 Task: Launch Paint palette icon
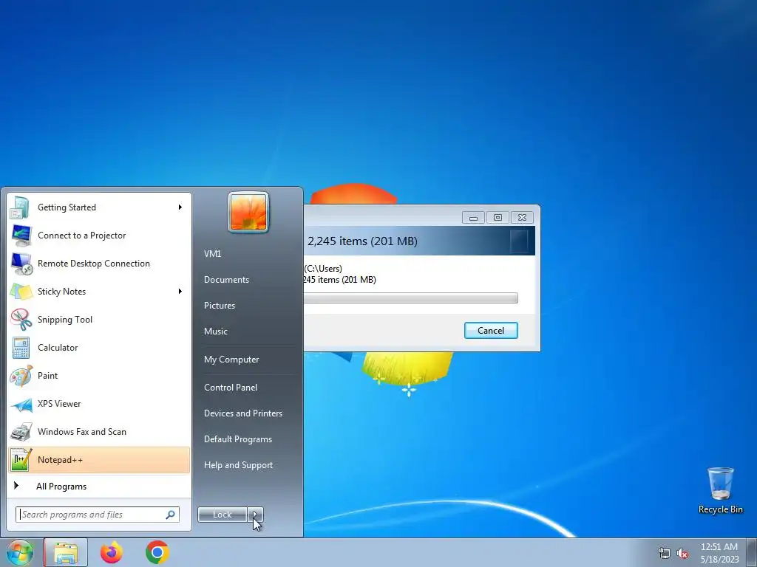pos(21,376)
